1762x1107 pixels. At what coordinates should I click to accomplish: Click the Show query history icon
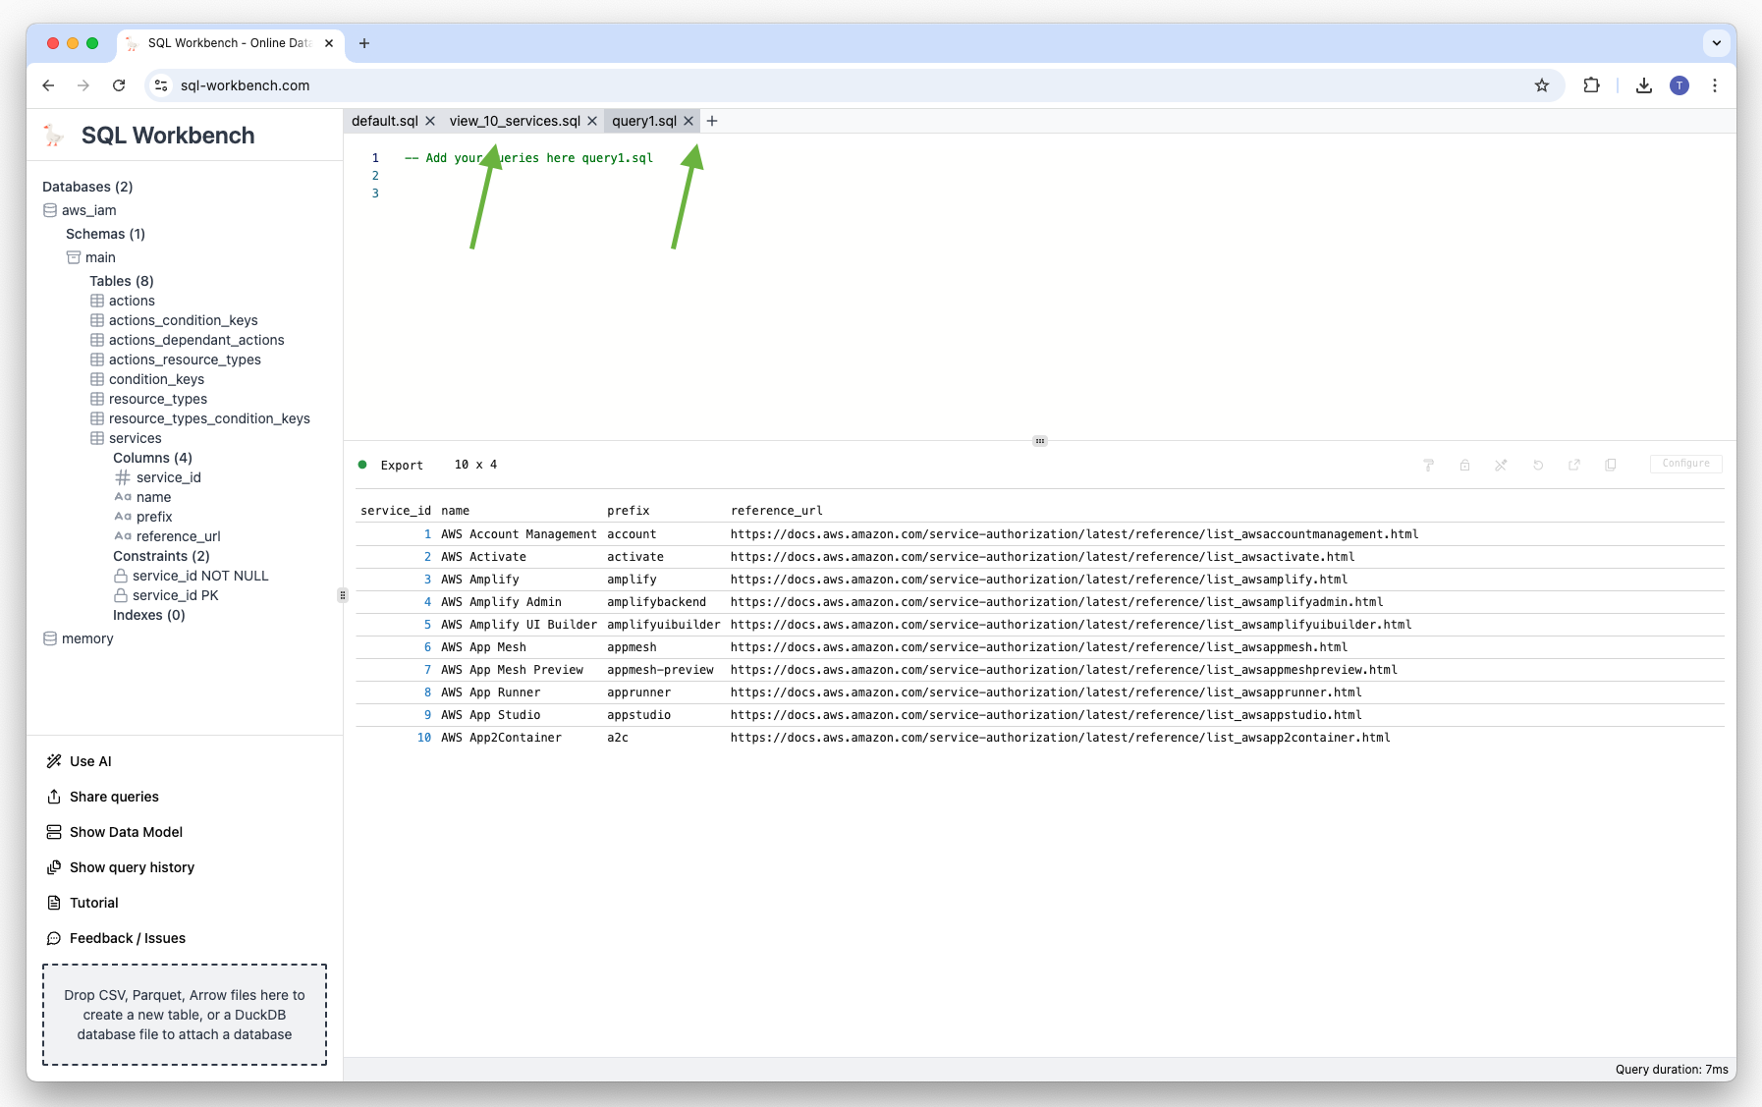coord(54,867)
